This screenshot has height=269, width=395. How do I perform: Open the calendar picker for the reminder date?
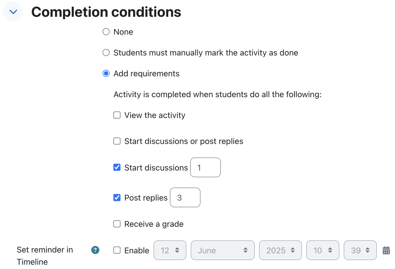coord(386,250)
